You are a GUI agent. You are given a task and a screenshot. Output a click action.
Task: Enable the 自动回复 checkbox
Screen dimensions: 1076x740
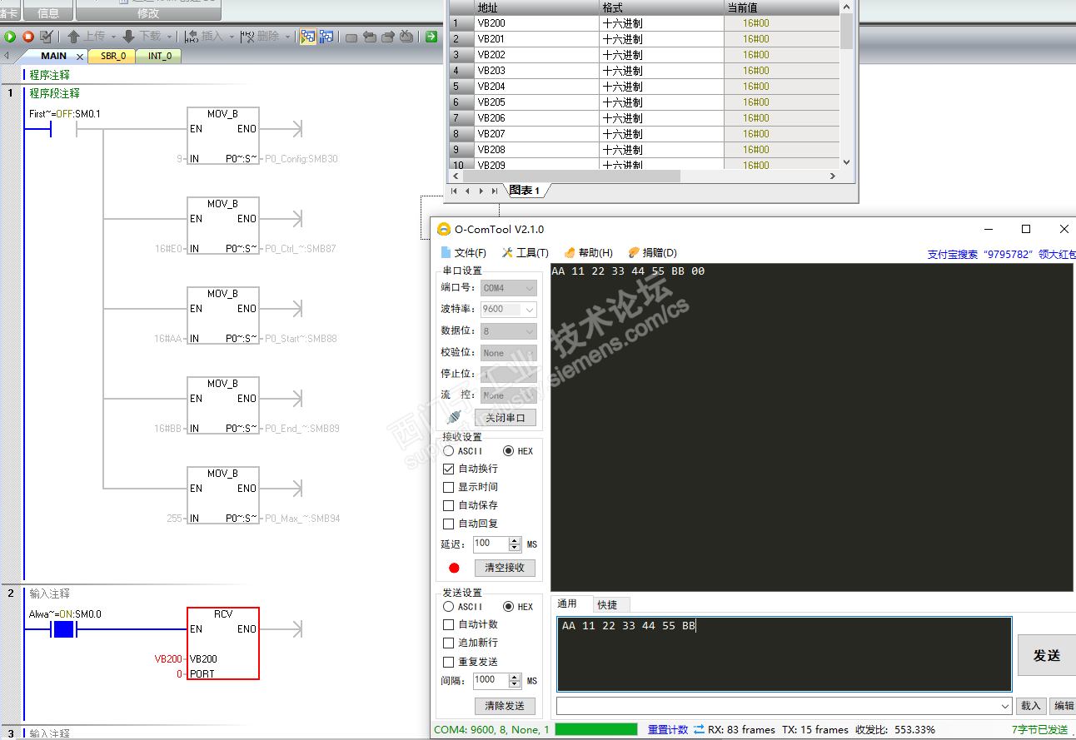[449, 524]
